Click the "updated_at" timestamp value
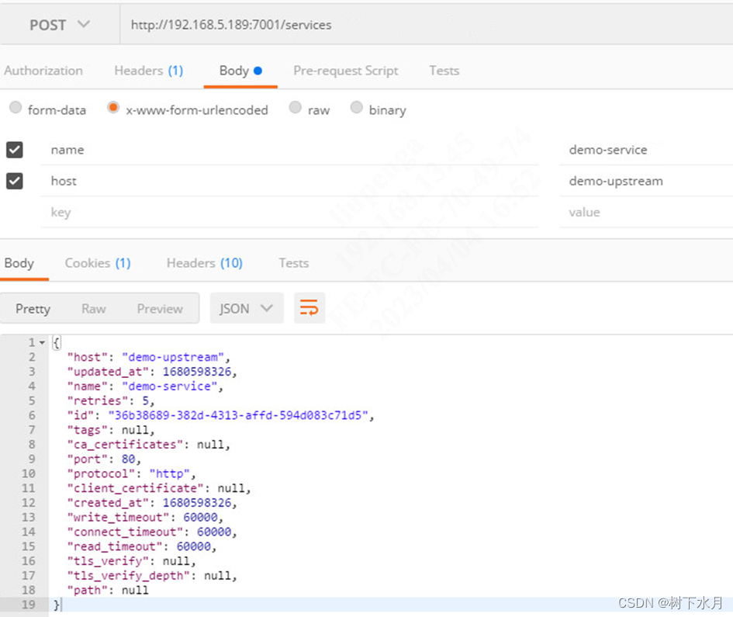This screenshot has width=733, height=617. point(197,372)
